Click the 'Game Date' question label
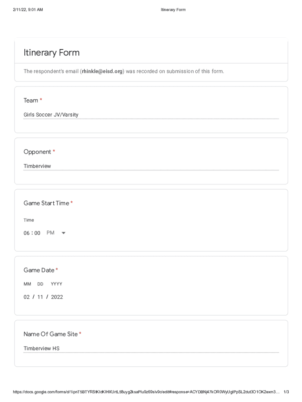 tap(39, 270)
